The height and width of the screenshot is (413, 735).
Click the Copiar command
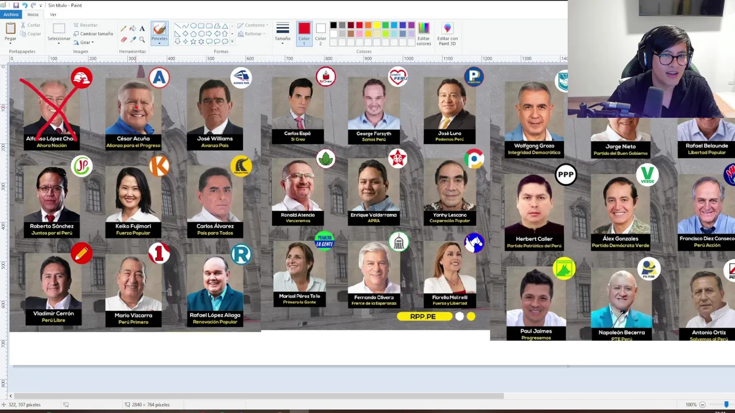[30, 34]
